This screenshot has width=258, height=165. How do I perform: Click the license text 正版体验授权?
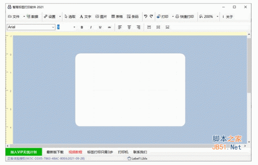pos(46,159)
